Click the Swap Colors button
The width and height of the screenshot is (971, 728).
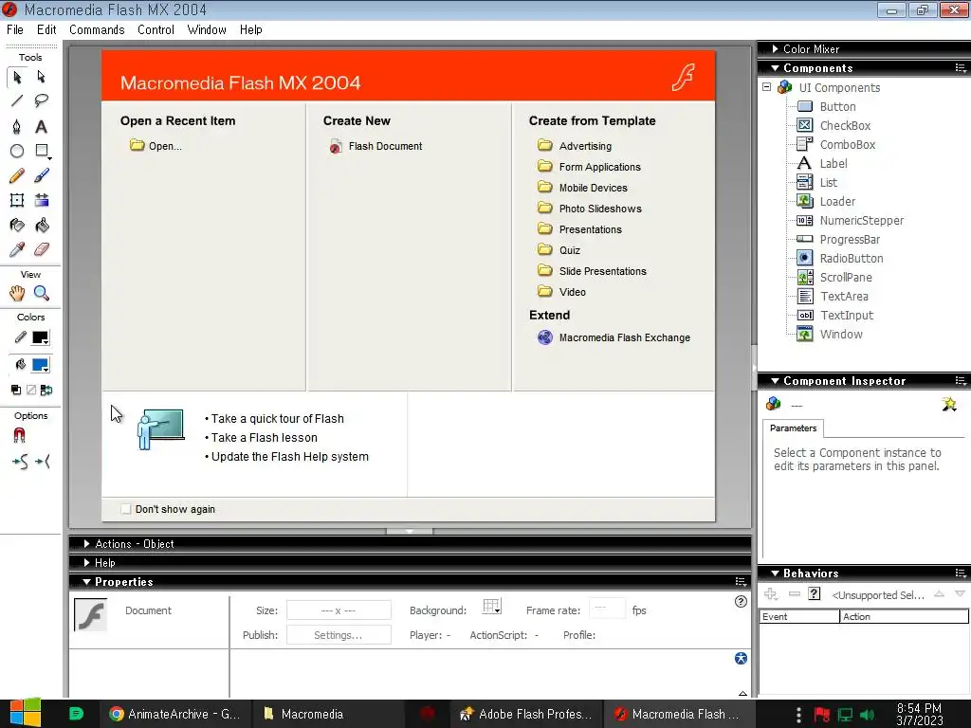tap(46, 390)
